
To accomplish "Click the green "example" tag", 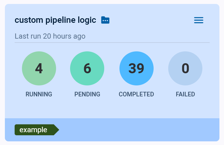I will coord(34,130).
